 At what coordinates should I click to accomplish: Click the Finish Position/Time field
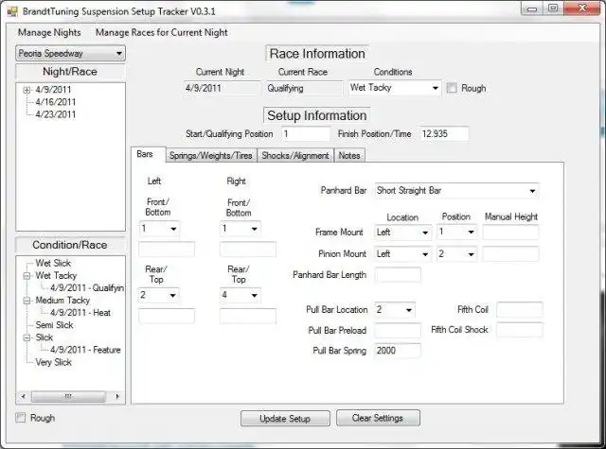tap(444, 134)
